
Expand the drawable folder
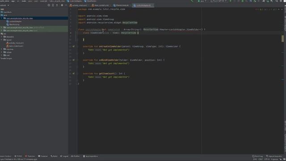pos(2,37)
